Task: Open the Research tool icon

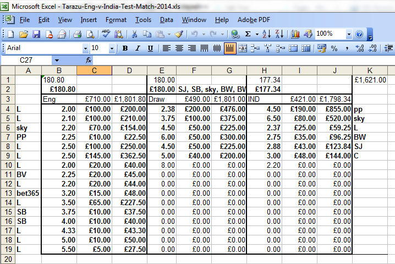Action: click(118, 34)
